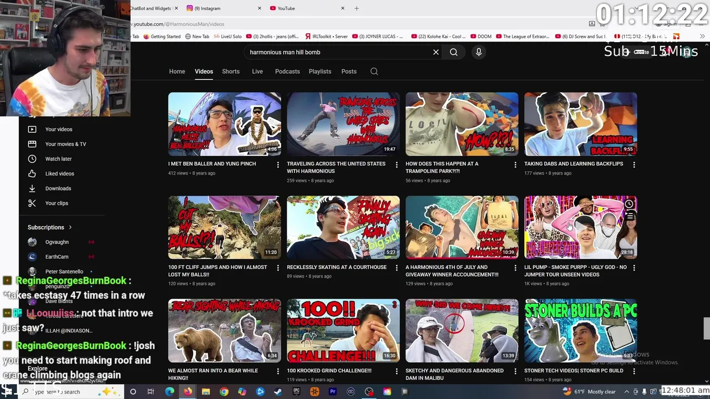The width and height of the screenshot is (710, 399).
Task: Switch to Shorts channel tab
Action: click(231, 71)
